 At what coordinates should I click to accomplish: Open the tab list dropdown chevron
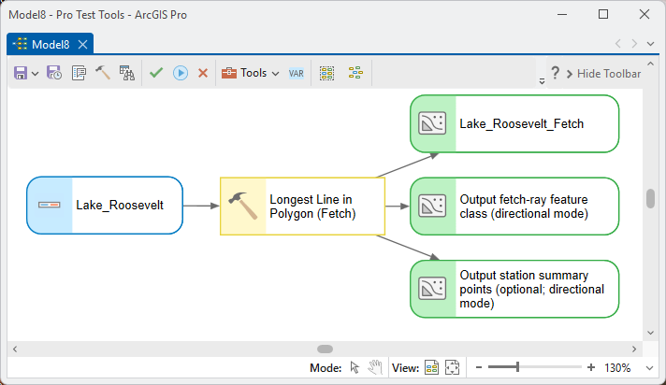[650, 44]
